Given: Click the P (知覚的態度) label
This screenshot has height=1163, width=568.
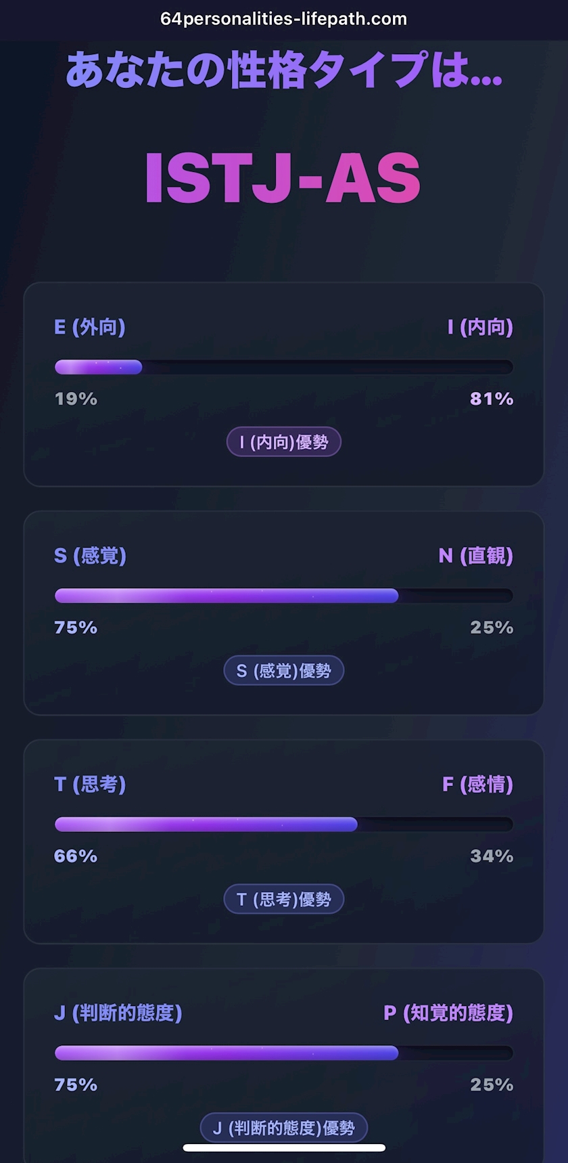Looking at the screenshot, I should 448,1013.
